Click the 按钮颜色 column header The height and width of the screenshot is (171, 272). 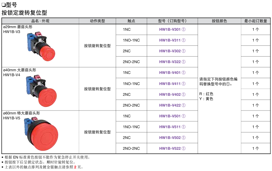[x=219, y=21]
